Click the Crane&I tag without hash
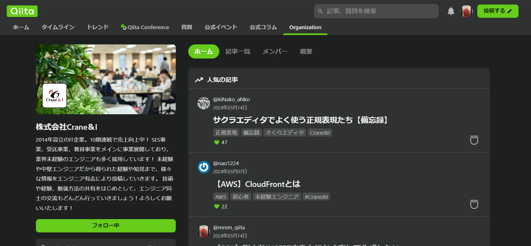The width and height of the screenshot is (531, 246). (x=320, y=133)
